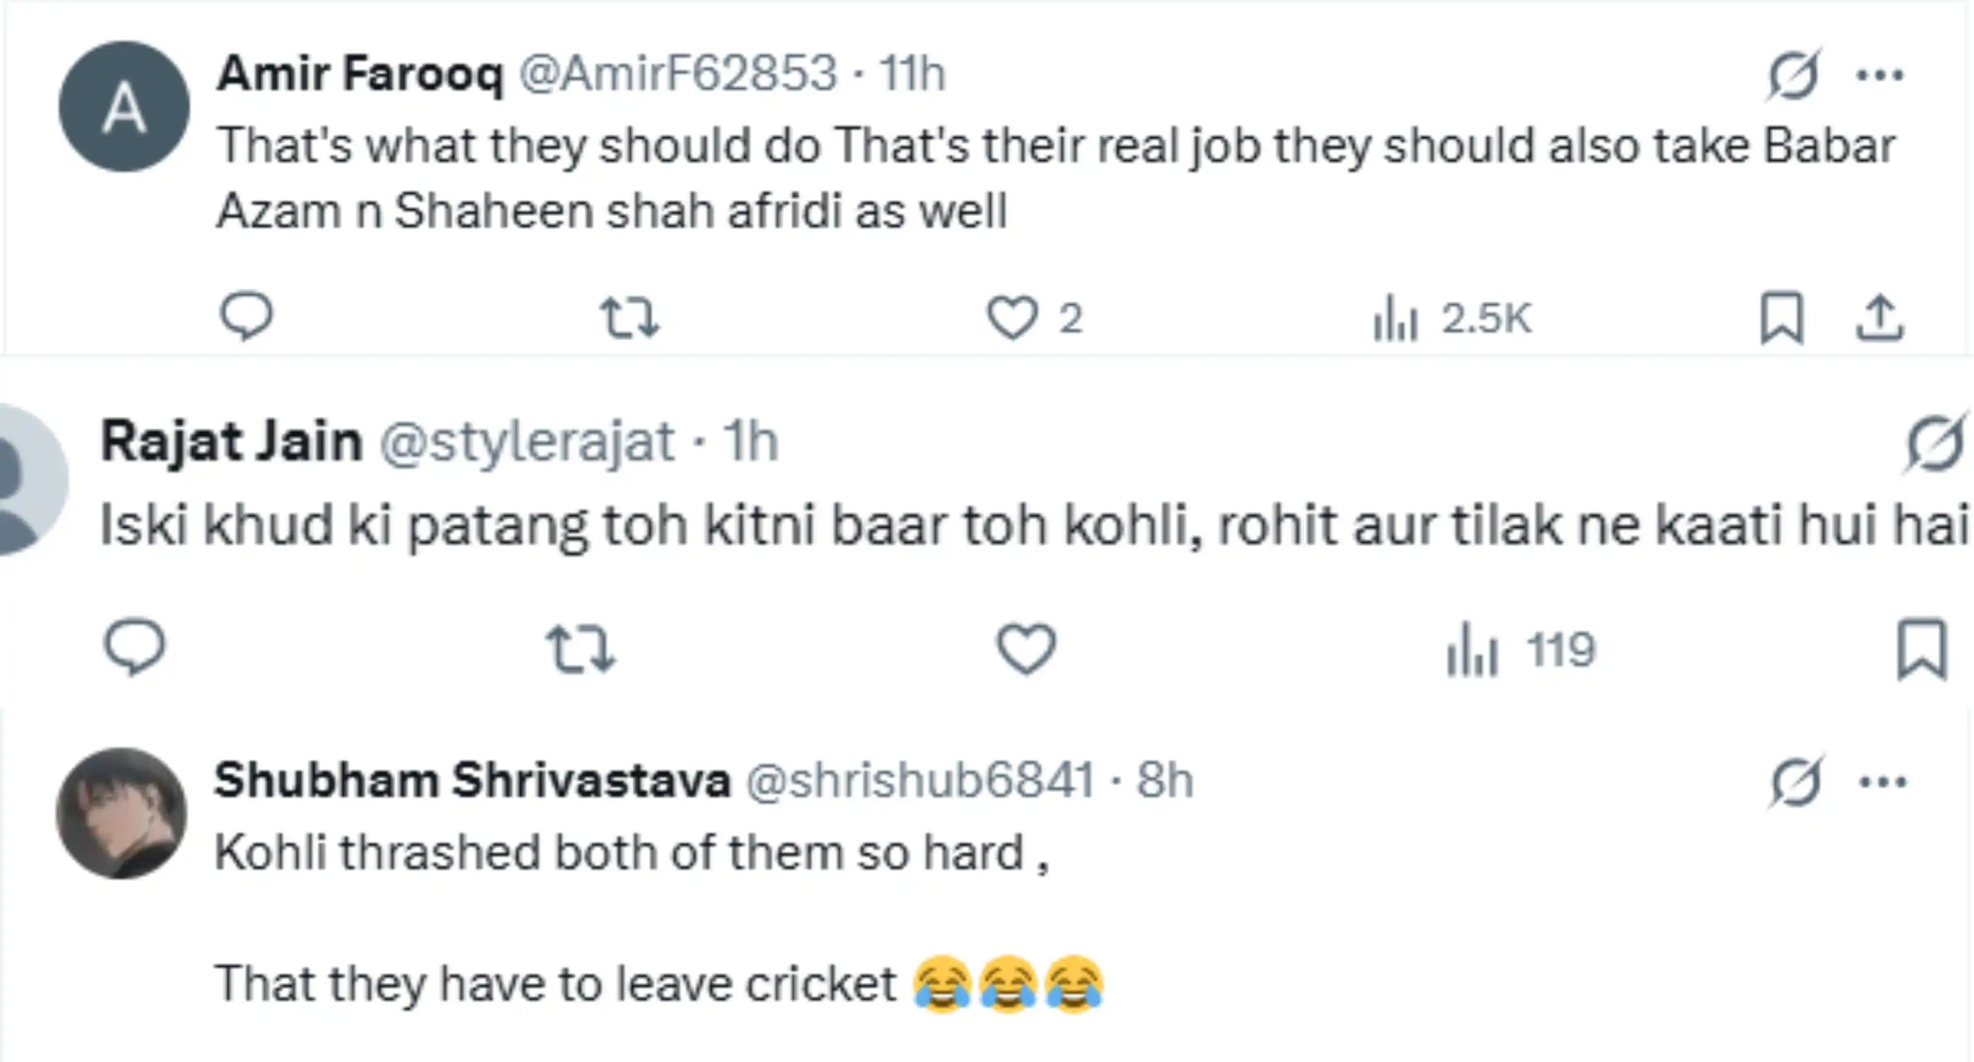Bookmark Amir Farooq's tweet
This screenshot has height=1062, width=1974.
(1782, 318)
